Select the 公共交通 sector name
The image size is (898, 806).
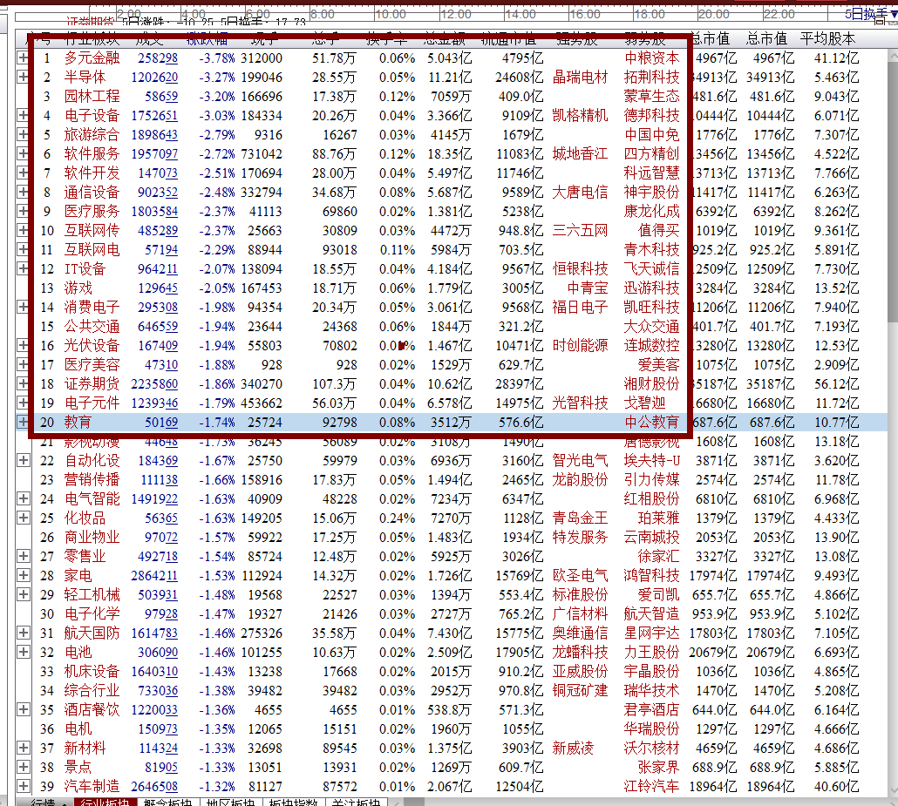92,326
